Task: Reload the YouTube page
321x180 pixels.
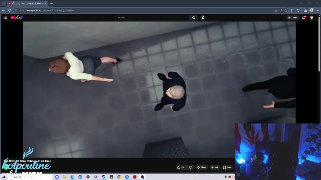Action: tap(10, 10)
